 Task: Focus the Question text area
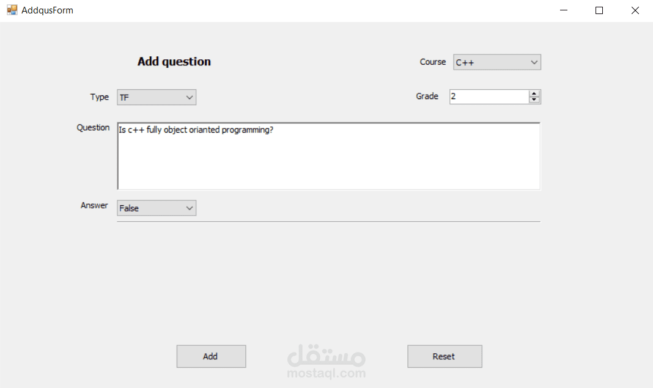point(328,156)
